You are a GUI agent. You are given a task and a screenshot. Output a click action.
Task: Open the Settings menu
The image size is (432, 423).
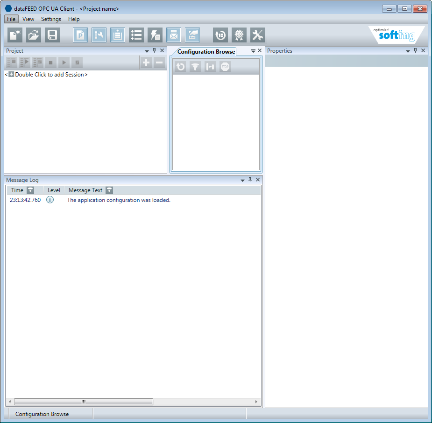click(x=51, y=19)
